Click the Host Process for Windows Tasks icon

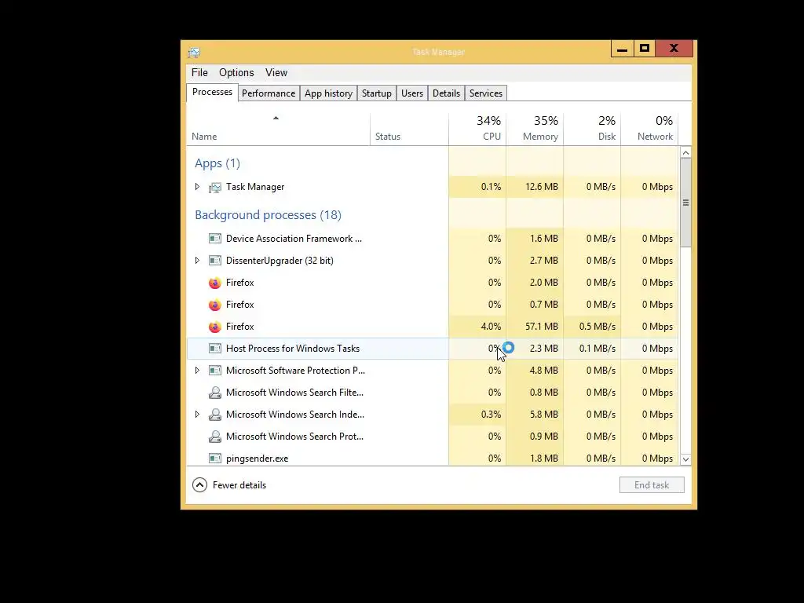point(215,349)
